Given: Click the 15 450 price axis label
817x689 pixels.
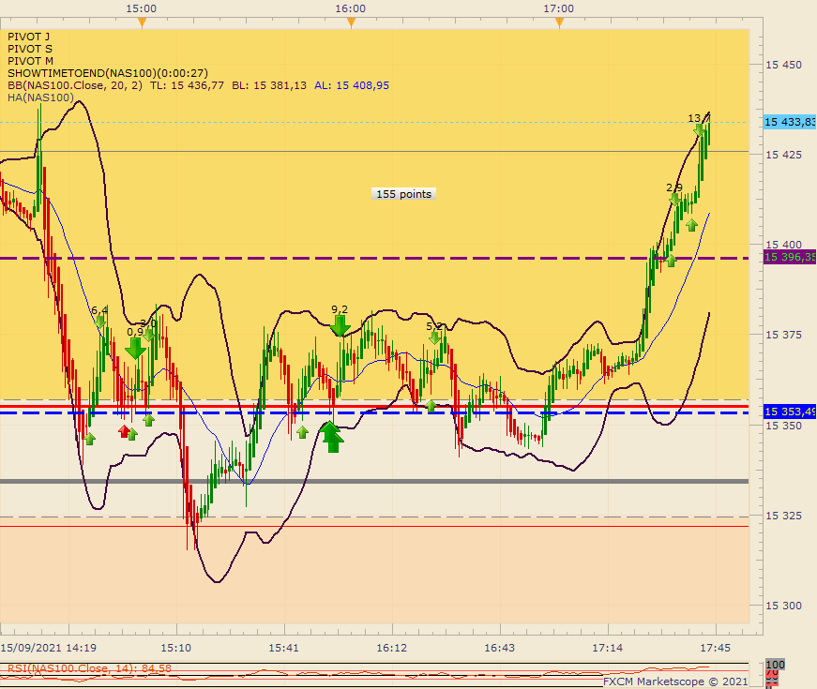Looking at the screenshot, I should (x=783, y=65).
